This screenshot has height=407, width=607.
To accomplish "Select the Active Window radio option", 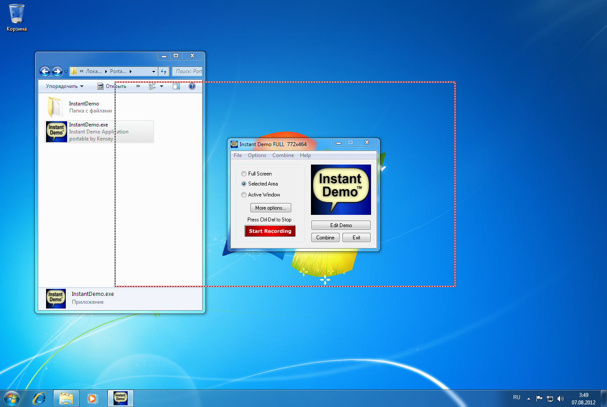I will point(261,195).
